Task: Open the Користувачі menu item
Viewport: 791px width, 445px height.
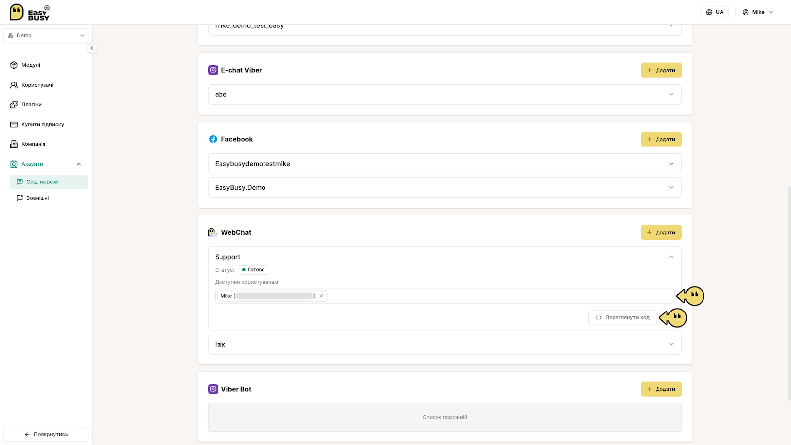Action: tap(46, 85)
